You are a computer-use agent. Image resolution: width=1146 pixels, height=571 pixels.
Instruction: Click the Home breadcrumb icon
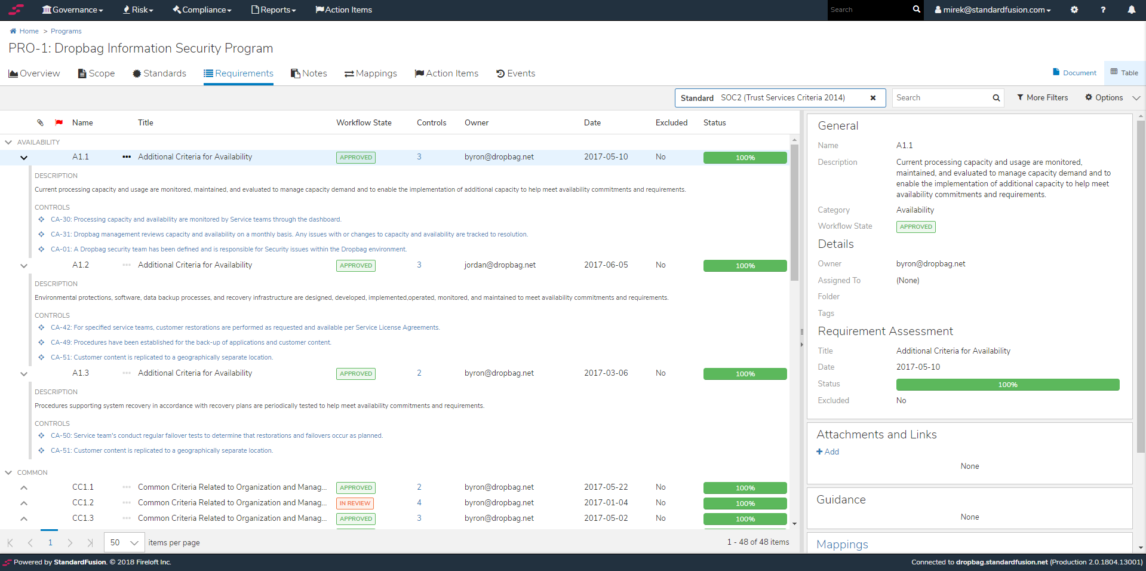[13, 31]
